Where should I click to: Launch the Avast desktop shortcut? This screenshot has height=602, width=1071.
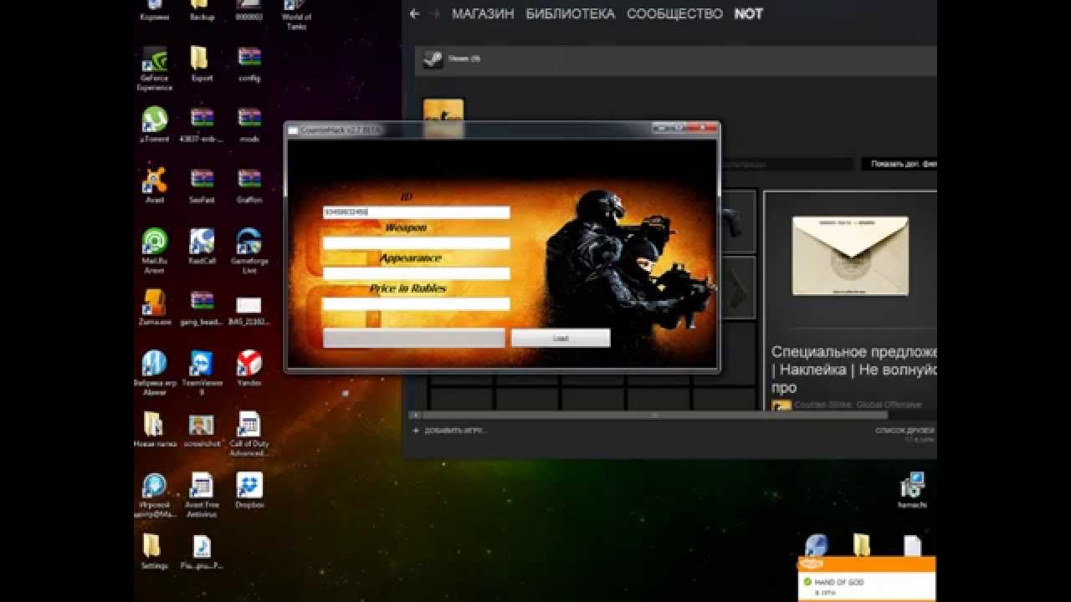pyautogui.click(x=155, y=186)
